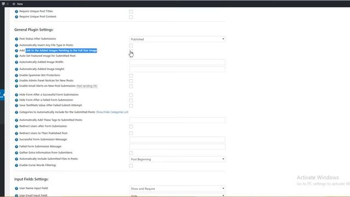Check Redirect Users to Their Published Post
The image size is (350, 197).
[x=131, y=134]
